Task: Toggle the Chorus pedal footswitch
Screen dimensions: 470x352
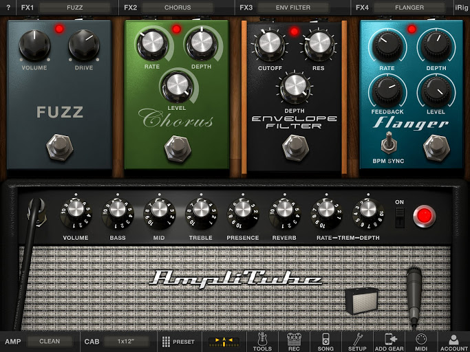Action: coord(178,146)
